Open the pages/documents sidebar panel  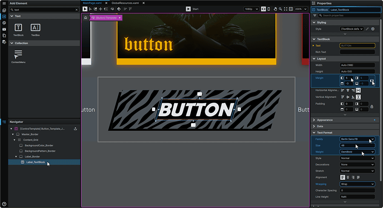click(x=4, y=36)
